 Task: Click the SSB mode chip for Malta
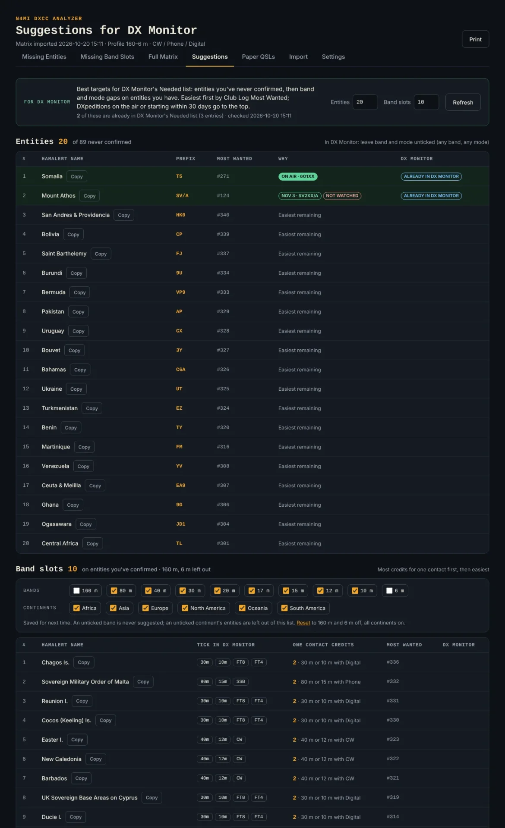(241, 682)
